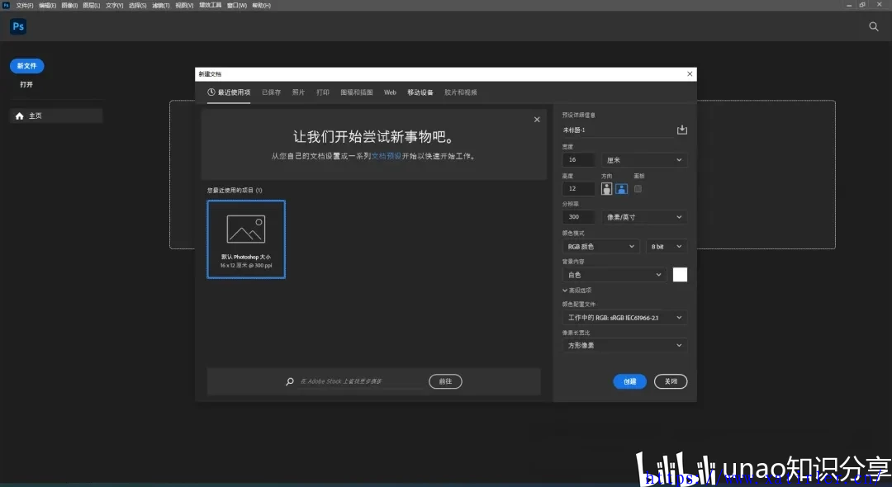Open the 增效工具 menu
This screenshot has width=892, height=487.
210,5
